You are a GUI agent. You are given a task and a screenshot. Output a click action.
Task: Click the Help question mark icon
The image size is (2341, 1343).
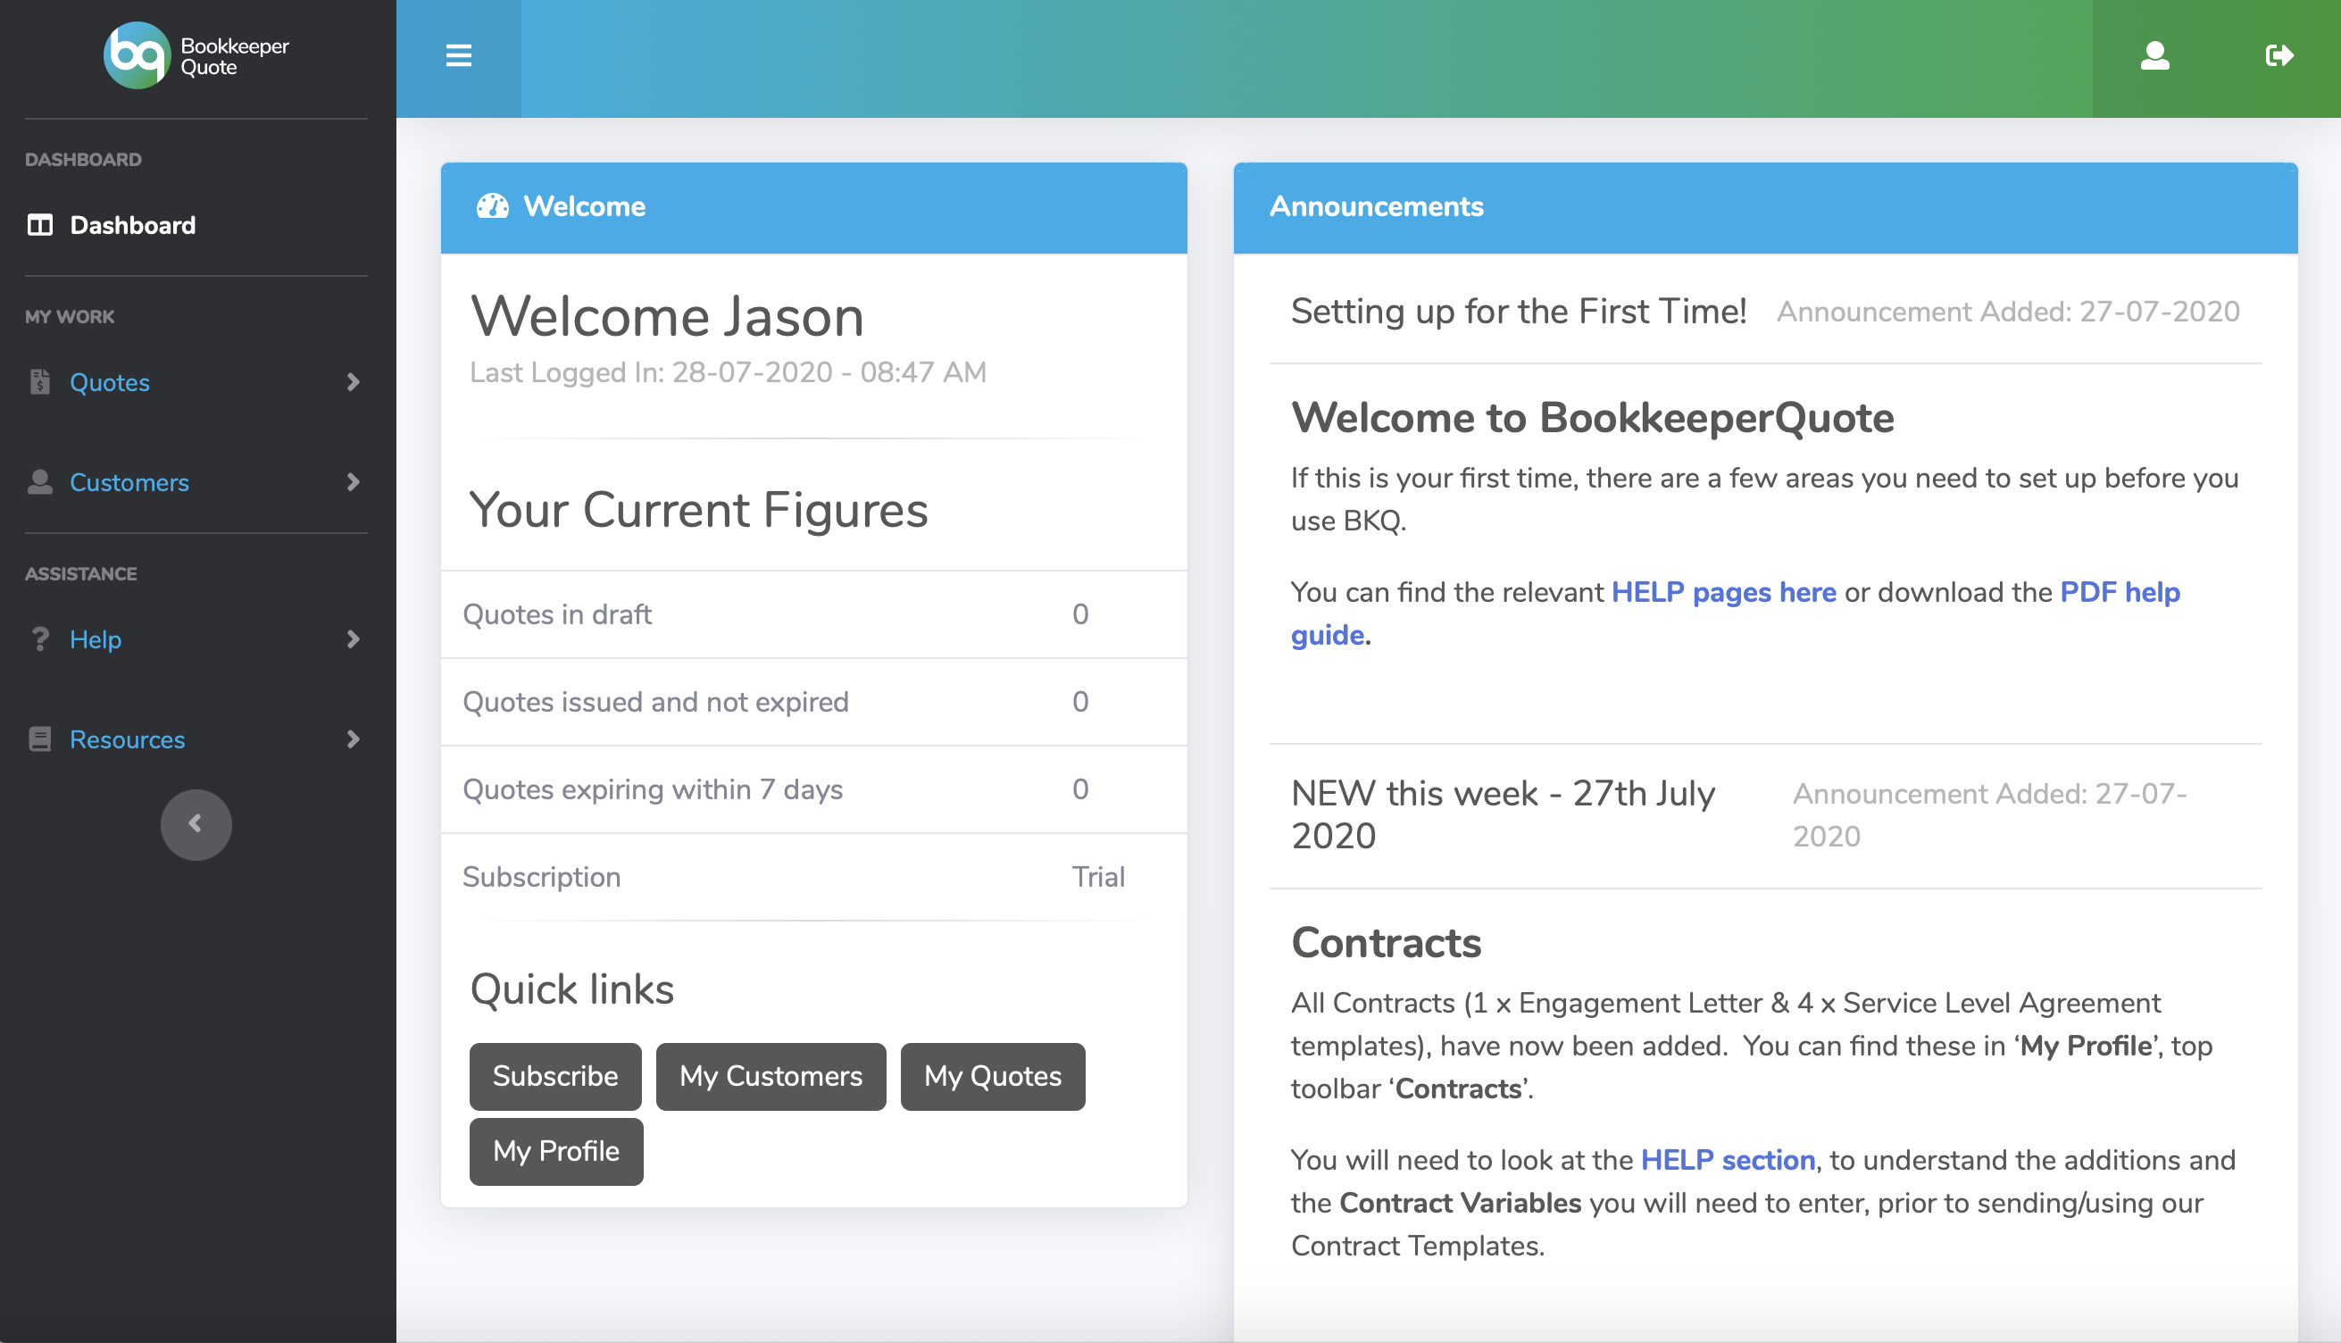(x=39, y=639)
